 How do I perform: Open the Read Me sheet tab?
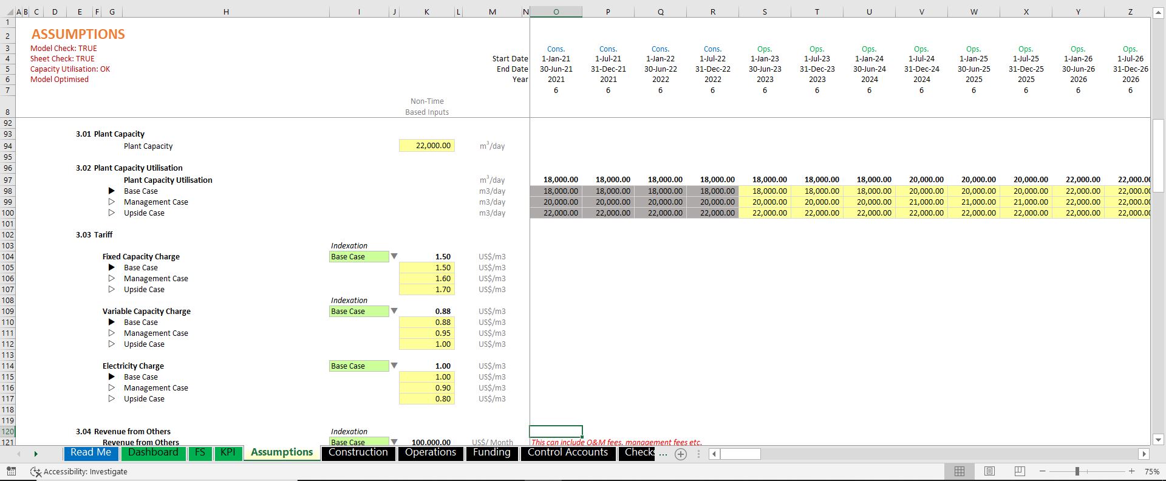[91, 453]
